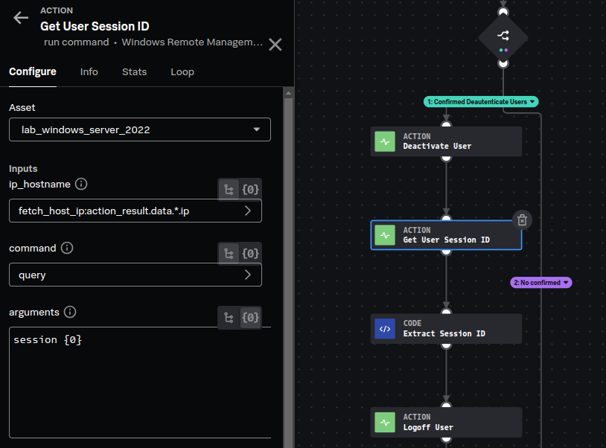The width and height of the screenshot is (606, 448).
Task: Click the ip_hostname info icon
Action: (82, 184)
